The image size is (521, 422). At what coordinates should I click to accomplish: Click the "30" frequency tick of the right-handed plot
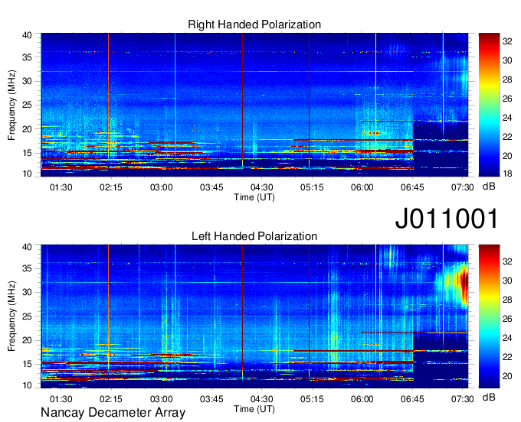[x=28, y=81]
